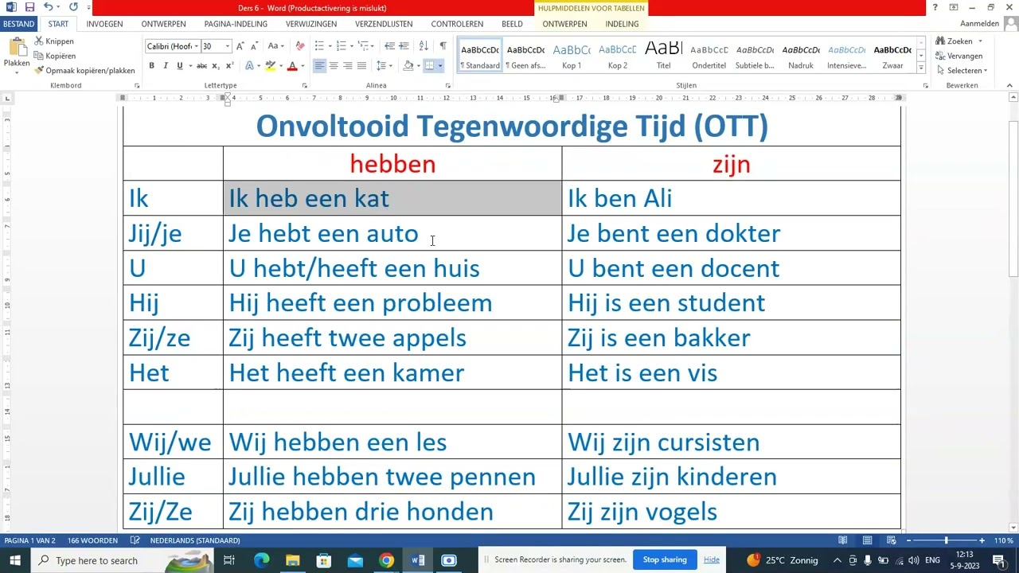Switch to the INVOEGEN tab
1019x573 pixels.
click(104, 24)
